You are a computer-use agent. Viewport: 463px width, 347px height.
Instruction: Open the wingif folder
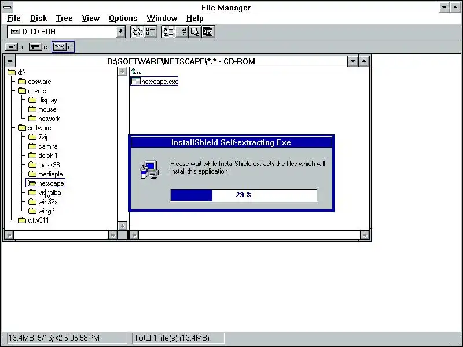click(41, 211)
